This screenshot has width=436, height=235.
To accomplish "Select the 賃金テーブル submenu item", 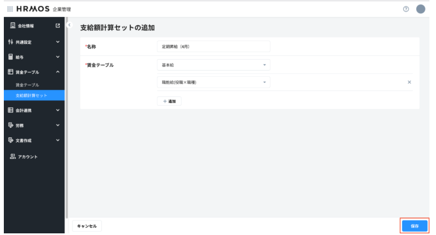I will (x=27, y=85).
